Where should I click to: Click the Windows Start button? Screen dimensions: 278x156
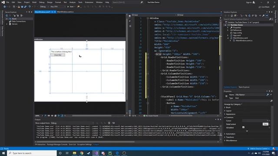(x=3, y=153)
